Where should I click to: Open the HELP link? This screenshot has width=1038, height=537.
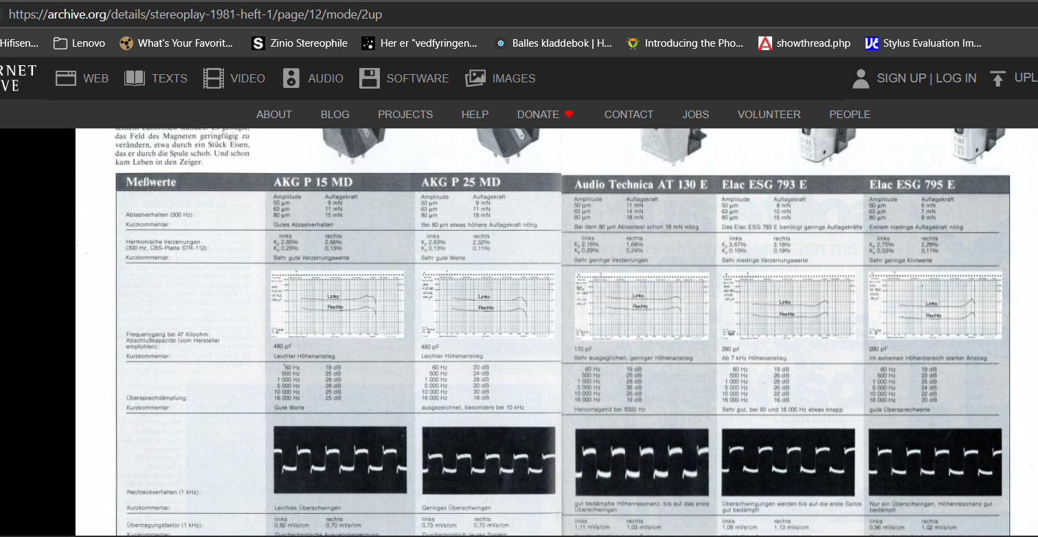(x=475, y=115)
